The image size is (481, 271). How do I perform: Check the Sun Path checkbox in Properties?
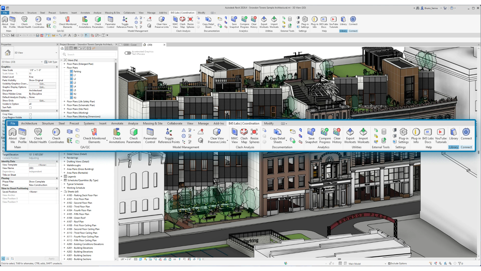31,108
